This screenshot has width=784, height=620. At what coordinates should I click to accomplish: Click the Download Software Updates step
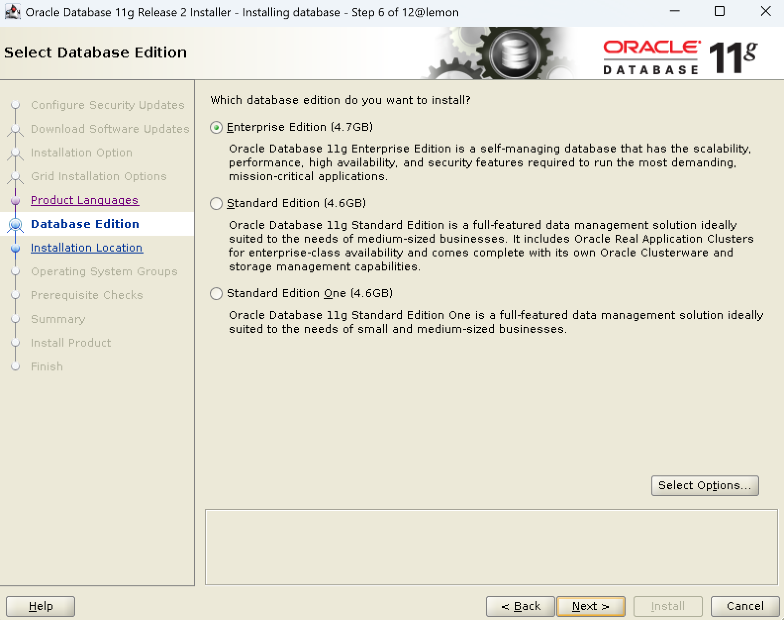110,129
